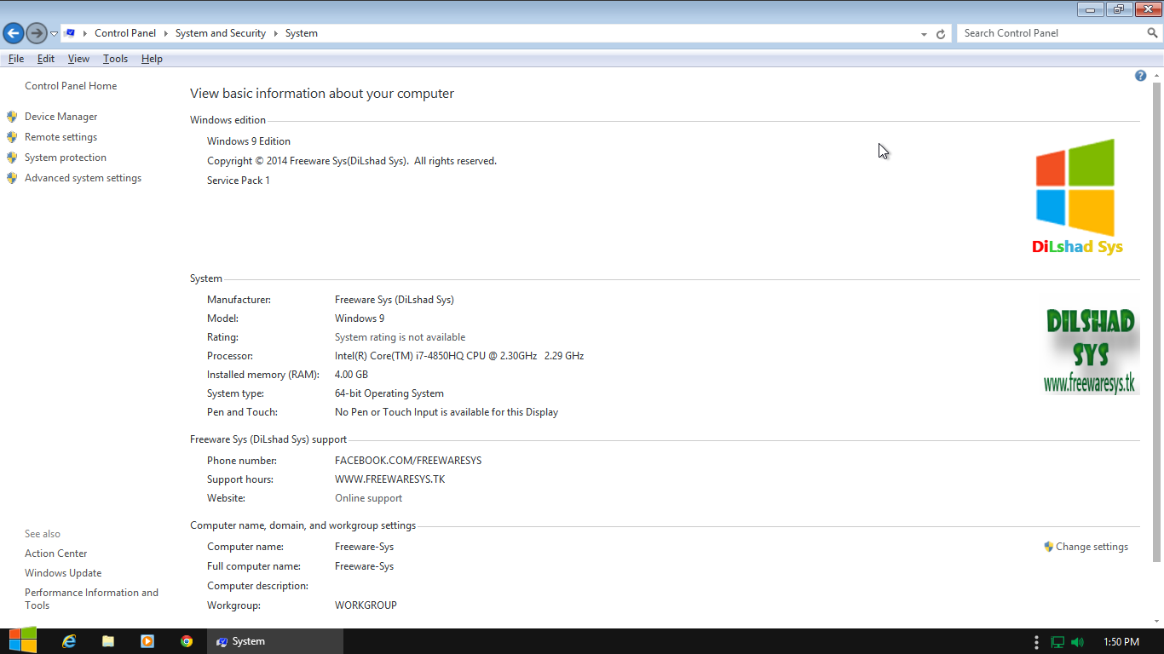Click shield icon beside Advanced system settings
The width and height of the screenshot is (1164, 654).
pos(12,178)
